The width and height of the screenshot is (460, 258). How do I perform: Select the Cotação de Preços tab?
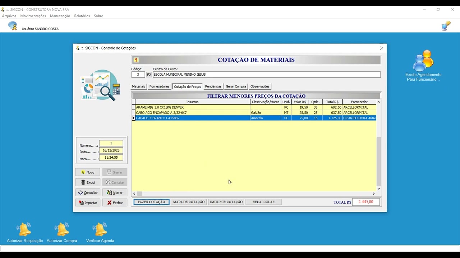pyautogui.click(x=188, y=87)
